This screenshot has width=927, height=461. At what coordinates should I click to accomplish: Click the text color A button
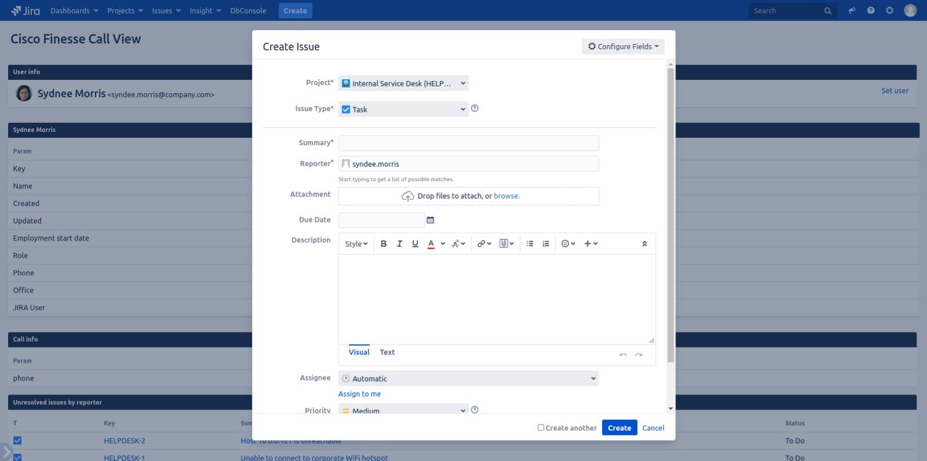(431, 244)
